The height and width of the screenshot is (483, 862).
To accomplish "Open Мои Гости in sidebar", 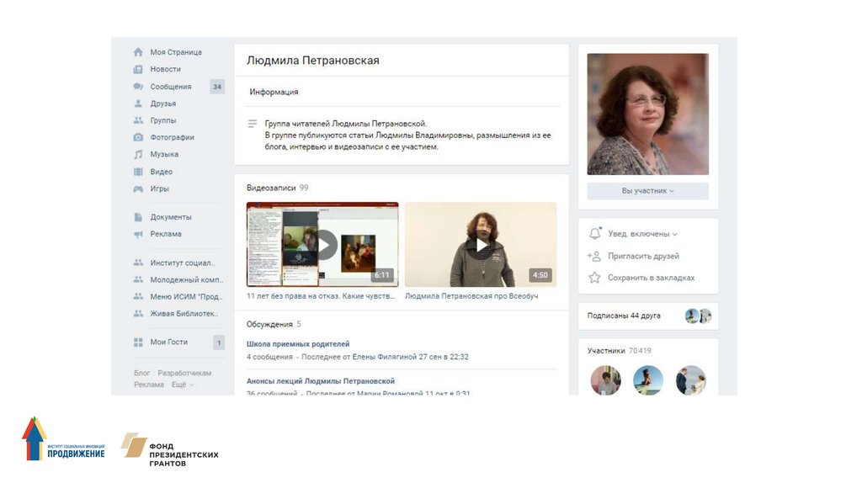I will tap(168, 342).
